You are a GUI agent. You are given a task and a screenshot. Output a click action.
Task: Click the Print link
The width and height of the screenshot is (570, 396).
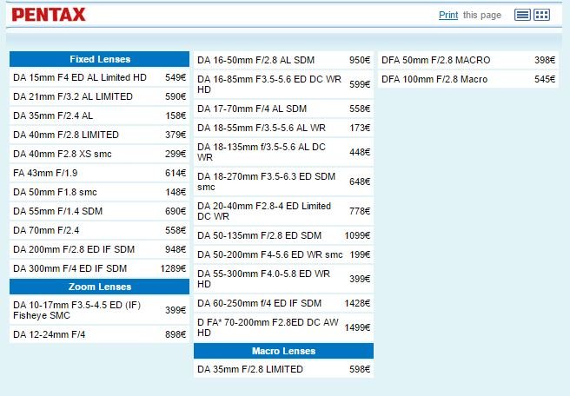point(448,15)
